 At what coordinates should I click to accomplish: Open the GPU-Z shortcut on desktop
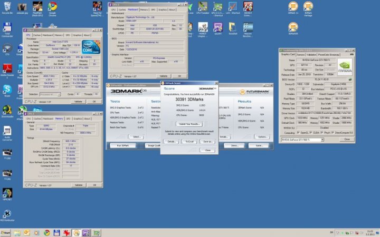tap(218, 9)
